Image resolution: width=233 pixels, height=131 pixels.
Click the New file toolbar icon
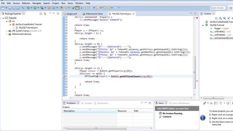point(3,8)
